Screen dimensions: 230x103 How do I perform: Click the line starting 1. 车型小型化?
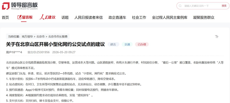(x=61, y=79)
